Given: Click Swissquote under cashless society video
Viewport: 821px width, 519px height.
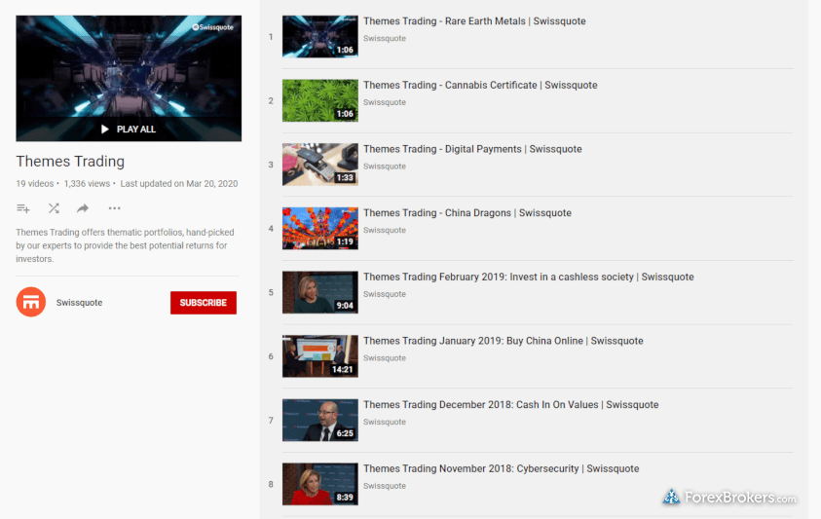Looking at the screenshot, I should tap(385, 294).
